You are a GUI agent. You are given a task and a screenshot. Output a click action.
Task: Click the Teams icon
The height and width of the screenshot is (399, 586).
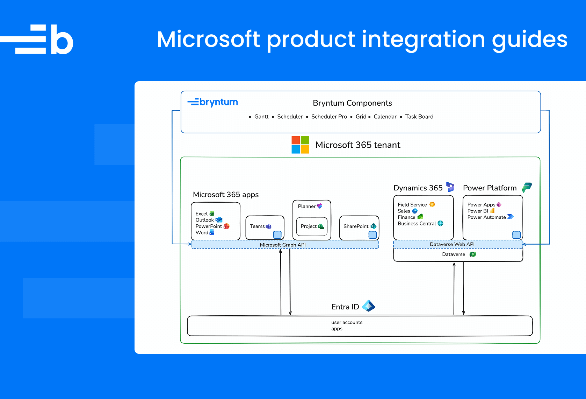tap(268, 226)
